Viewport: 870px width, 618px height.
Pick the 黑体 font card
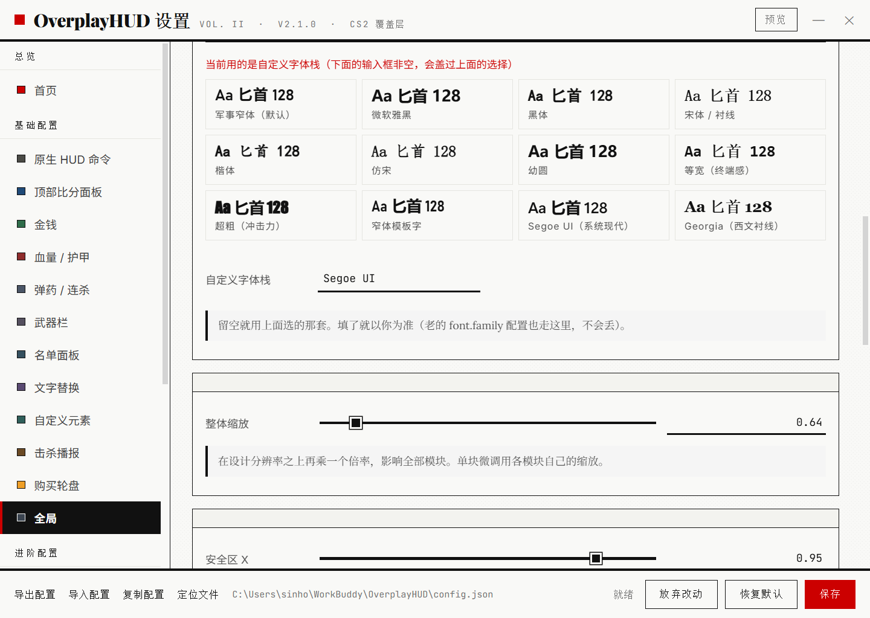tap(594, 104)
